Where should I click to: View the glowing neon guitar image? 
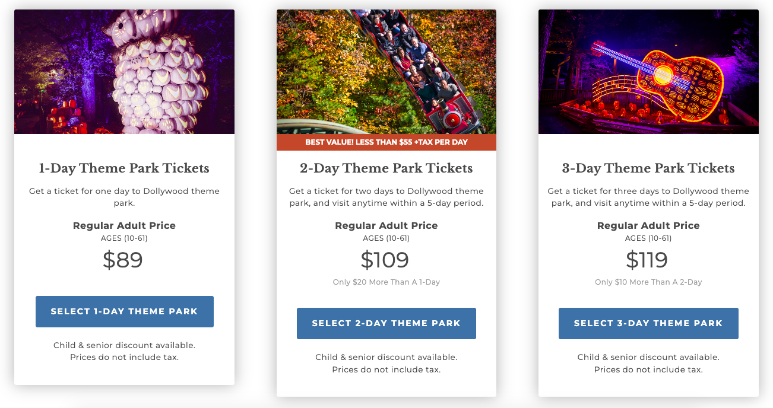[x=648, y=72]
